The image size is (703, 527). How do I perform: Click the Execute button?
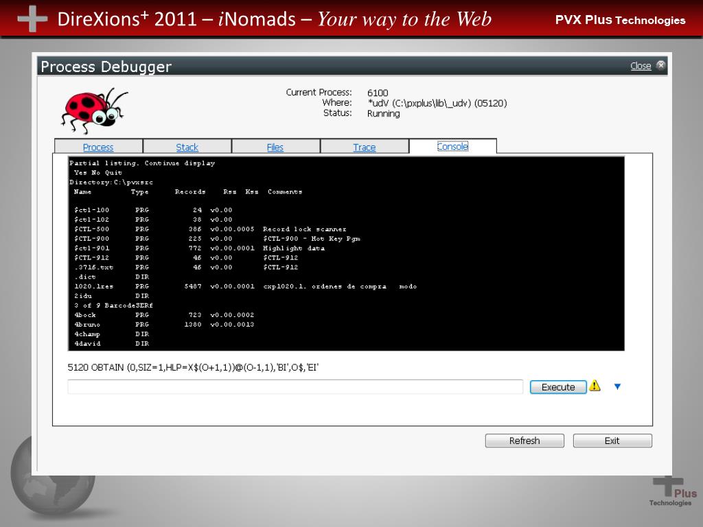558,387
